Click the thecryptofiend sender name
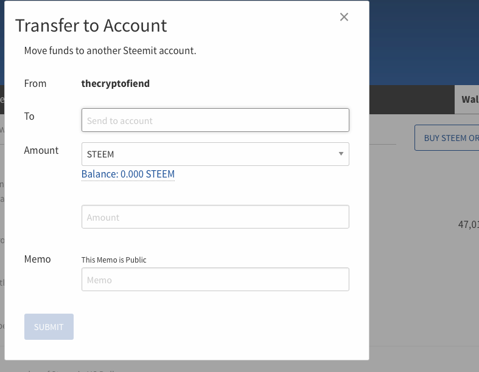Image resolution: width=479 pixels, height=372 pixels. pyautogui.click(x=116, y=83)
